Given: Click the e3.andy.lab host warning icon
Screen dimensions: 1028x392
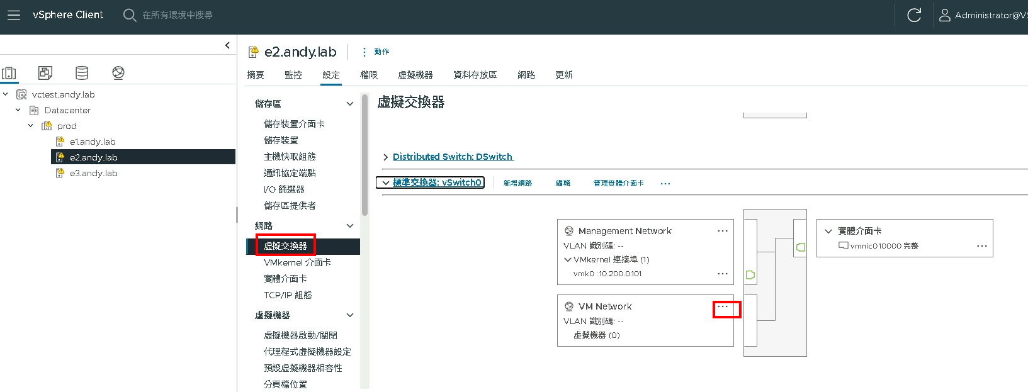Looking at the screenshot, I should coord(60,173).
